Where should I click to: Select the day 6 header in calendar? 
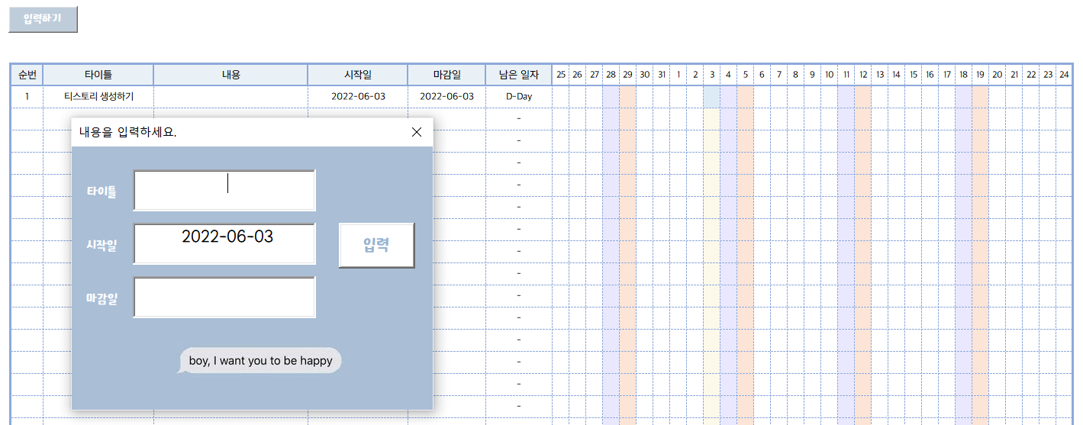click(x=762, y=75)
